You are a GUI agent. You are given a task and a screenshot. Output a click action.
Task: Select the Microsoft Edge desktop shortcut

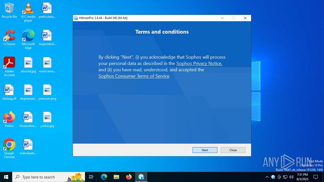[x=28, y=39]
